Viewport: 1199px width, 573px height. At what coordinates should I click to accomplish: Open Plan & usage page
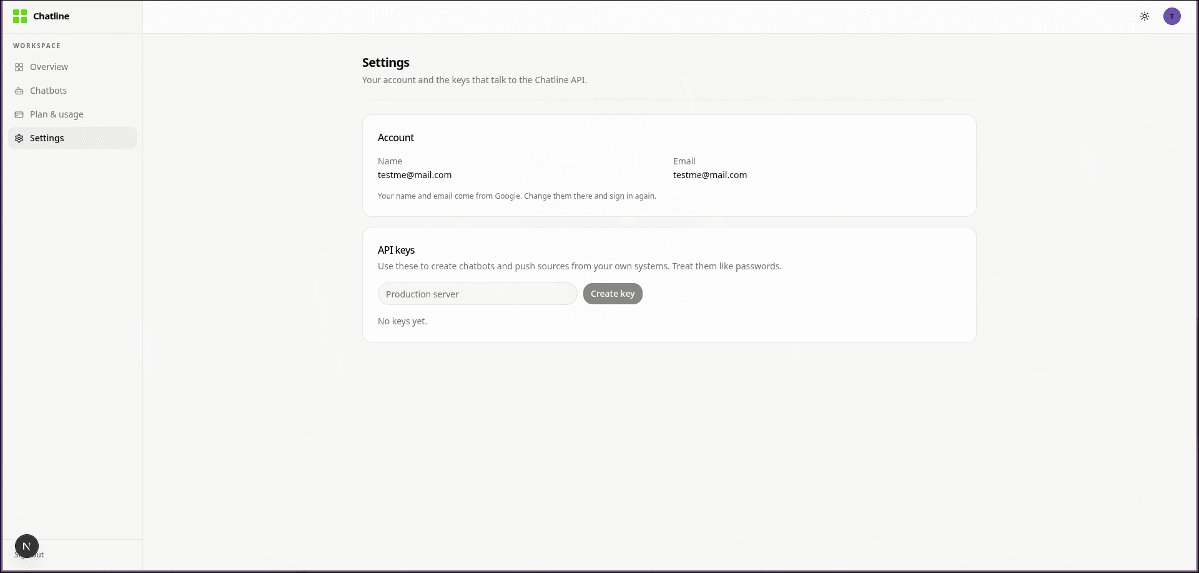coord(72,114)
